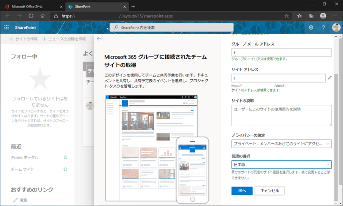Open the help question mark
343x206 pixels.
[323, 28]
